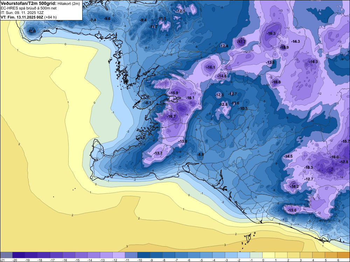
Task: Click the orange legend swatch labeled 6
Action: pyautogui.click(x=344, y=255)
